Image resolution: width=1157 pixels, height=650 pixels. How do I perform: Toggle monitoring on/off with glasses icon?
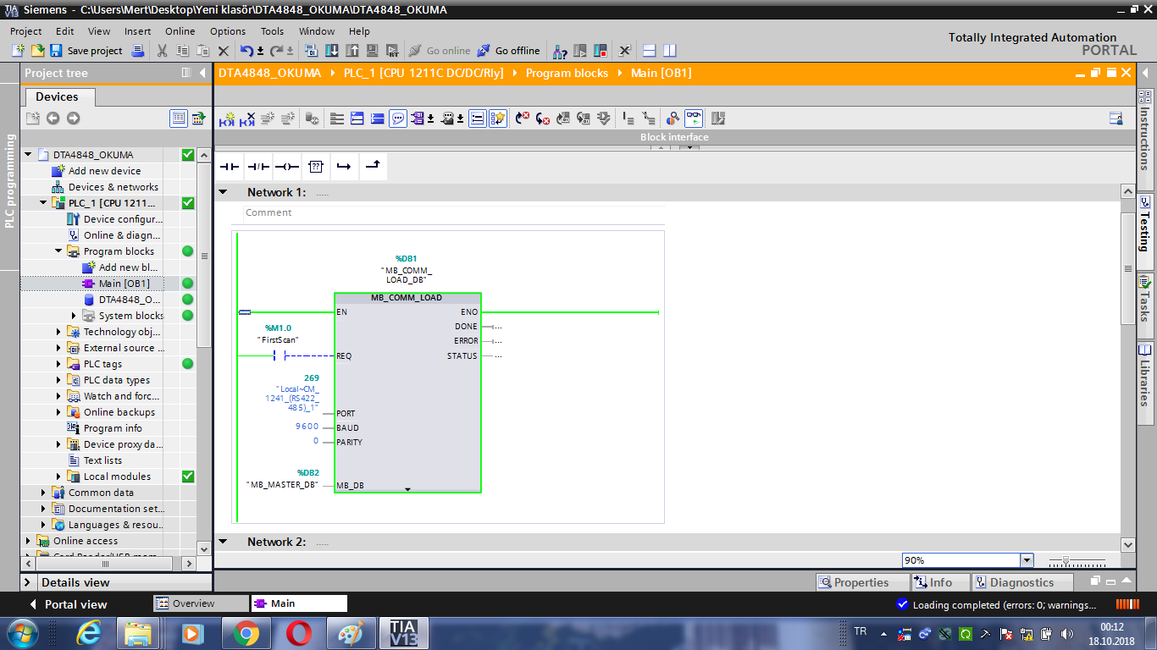(694, 119)
